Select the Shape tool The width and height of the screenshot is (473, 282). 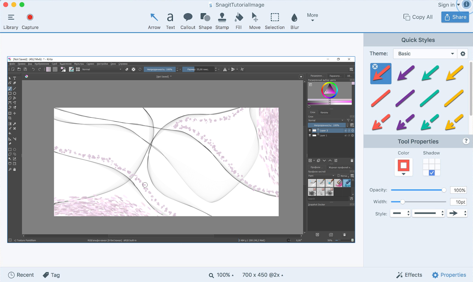tap(205, 21)
